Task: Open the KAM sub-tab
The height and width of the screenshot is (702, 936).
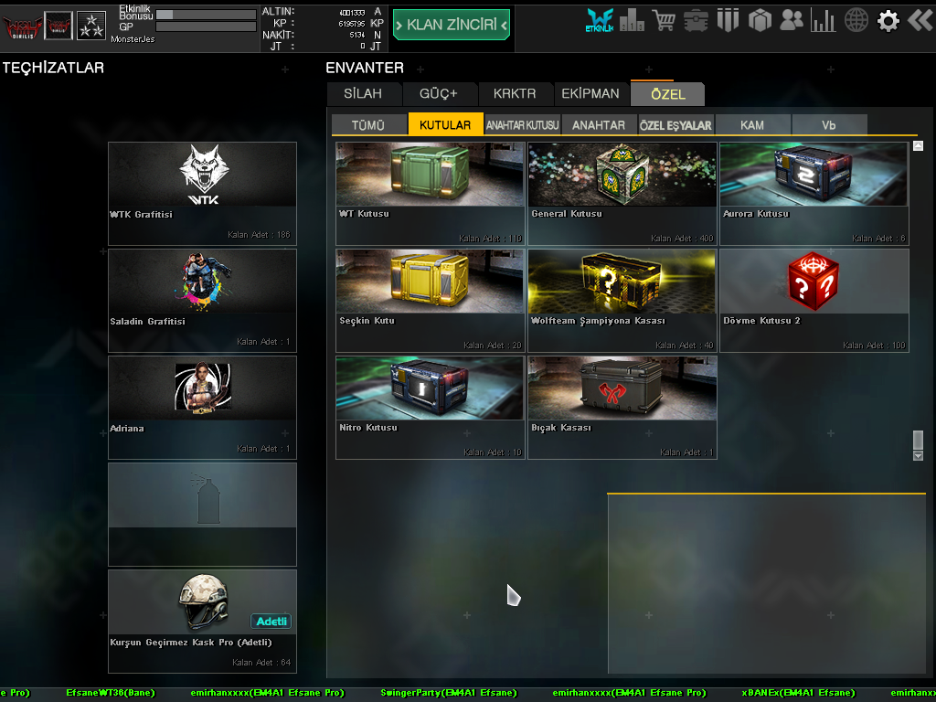Action: [752, 125]
